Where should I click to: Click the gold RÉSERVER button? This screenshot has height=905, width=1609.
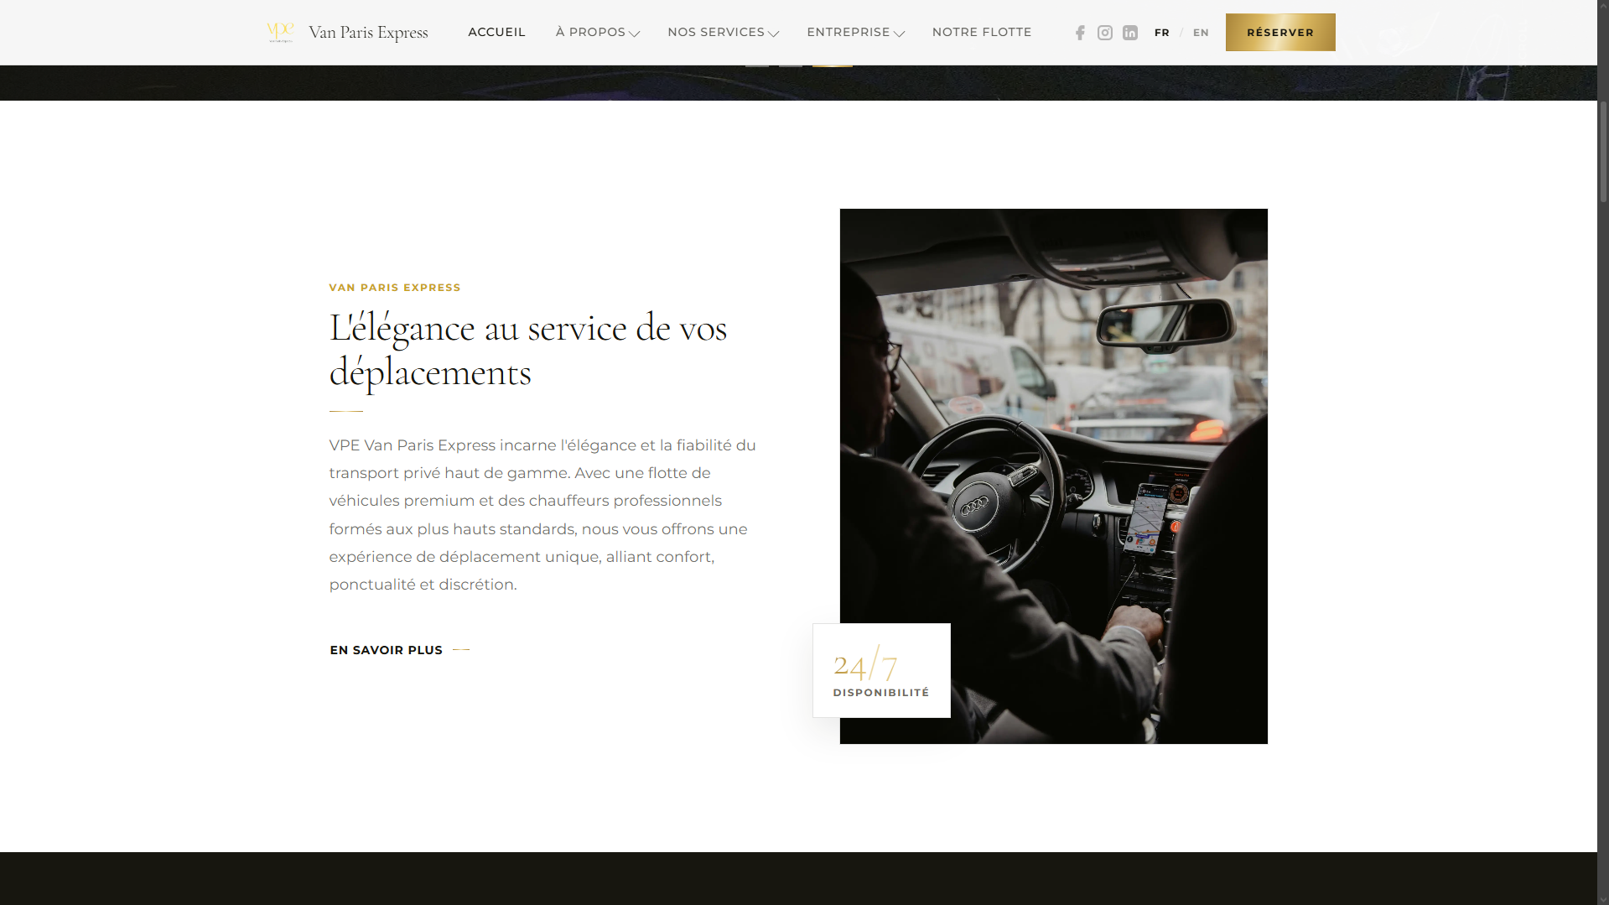click(1280, 33)
